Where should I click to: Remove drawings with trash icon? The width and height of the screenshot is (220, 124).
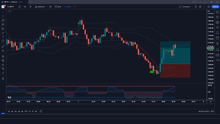3,79
